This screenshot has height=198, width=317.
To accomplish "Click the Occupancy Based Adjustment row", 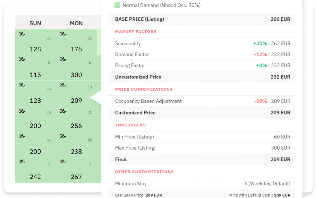I will point(202,101).
